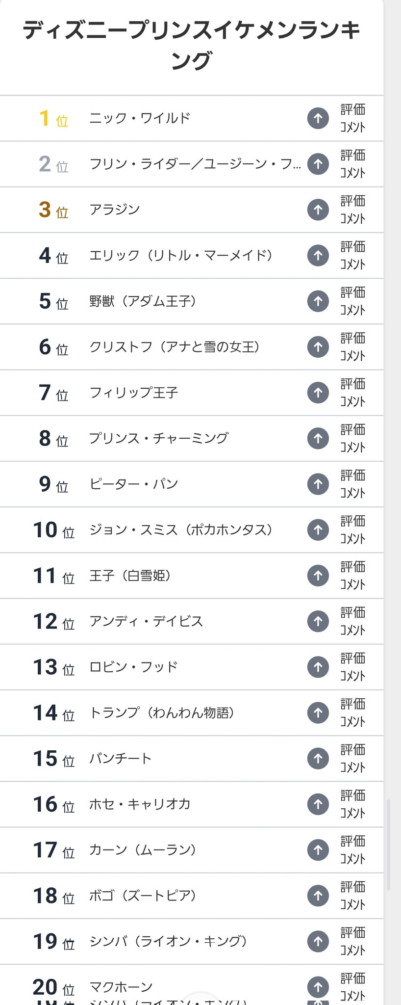The height and width of the screenshot is (1005, 401).
Task: Upvote バンチート using the arrow icon
Action: [x=318, y=758]
